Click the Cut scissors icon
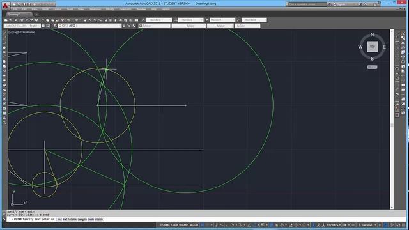The width and height of the screenshot is (409, 230). tap(43, 20)
